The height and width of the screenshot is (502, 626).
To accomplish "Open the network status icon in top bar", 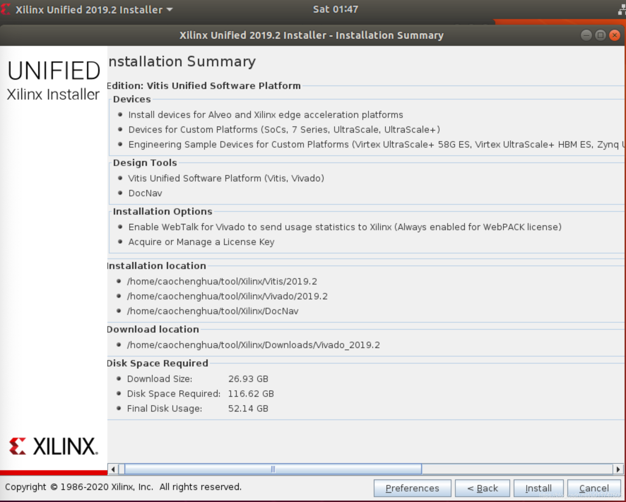I will (622, 9).
